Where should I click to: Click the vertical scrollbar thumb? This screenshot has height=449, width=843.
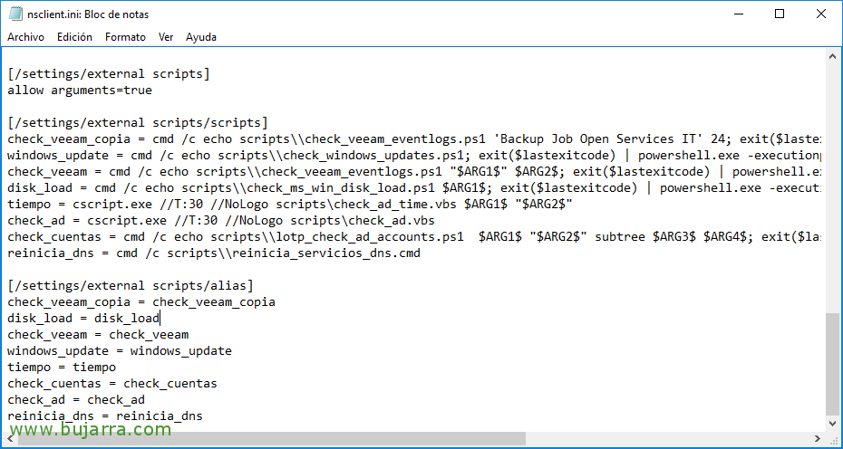click(x=834, y=362)
